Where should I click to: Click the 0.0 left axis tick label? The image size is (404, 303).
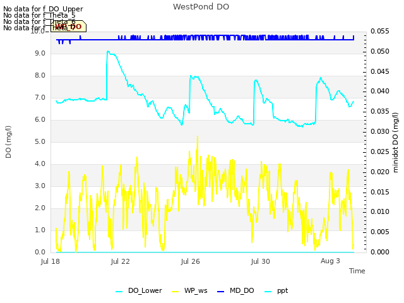coord(40,252)
